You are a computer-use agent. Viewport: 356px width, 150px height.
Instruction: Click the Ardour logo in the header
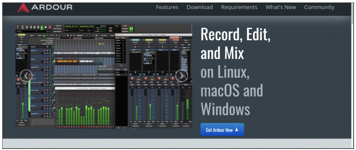point(45,7)
